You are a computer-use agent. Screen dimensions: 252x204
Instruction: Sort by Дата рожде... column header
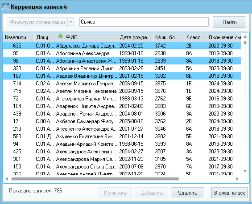pyautogui.click(x=136, y=37)
